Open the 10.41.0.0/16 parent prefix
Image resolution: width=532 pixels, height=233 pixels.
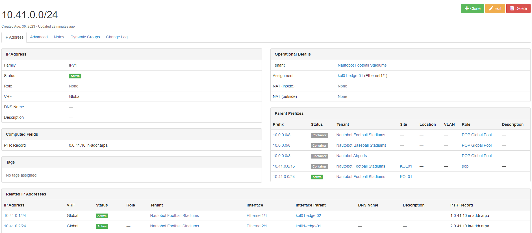click(284, 166)
